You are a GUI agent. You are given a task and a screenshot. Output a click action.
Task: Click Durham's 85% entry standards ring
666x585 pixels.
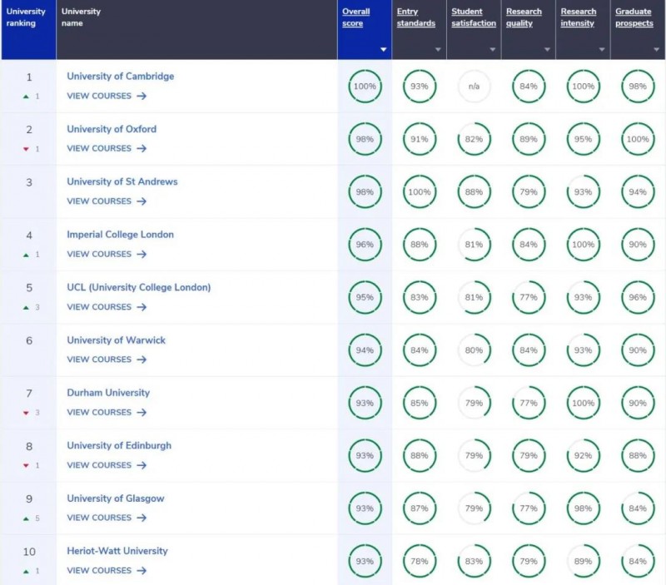(x=420, y=403)
